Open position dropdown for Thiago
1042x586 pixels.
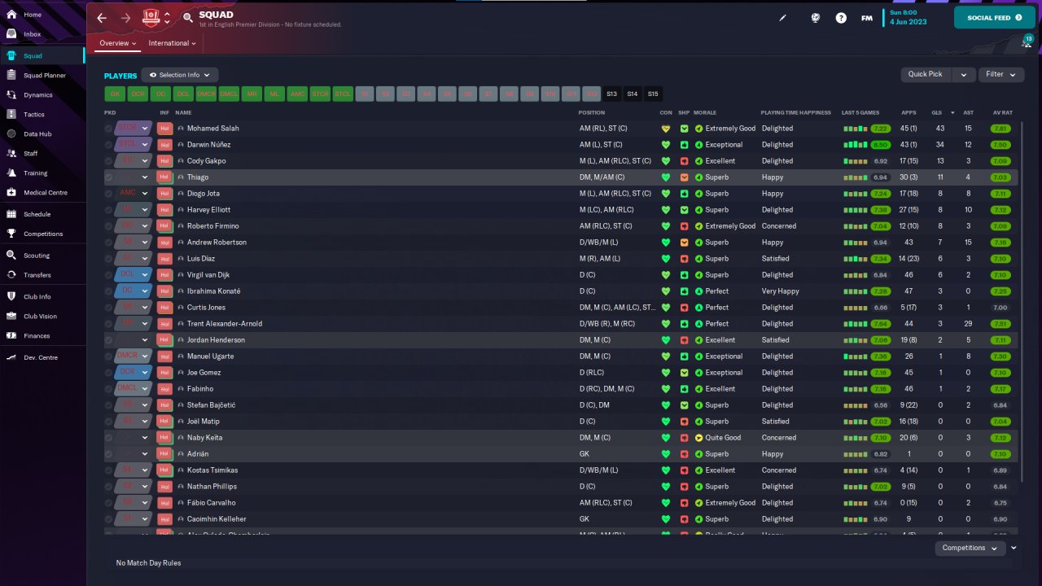tap(145, 177)
